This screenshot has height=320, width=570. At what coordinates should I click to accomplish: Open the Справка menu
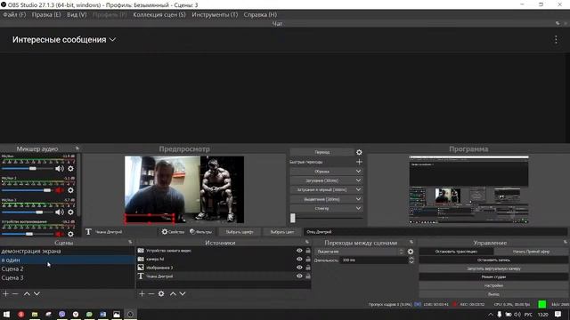pyautogui.click(x=260, y=14)
